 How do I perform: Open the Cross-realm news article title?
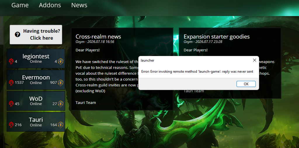point(98,36)
